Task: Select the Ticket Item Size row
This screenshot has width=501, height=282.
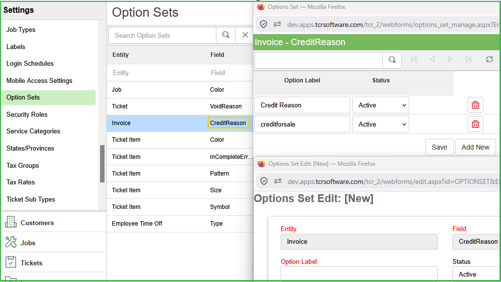Action: click(180, 190)
